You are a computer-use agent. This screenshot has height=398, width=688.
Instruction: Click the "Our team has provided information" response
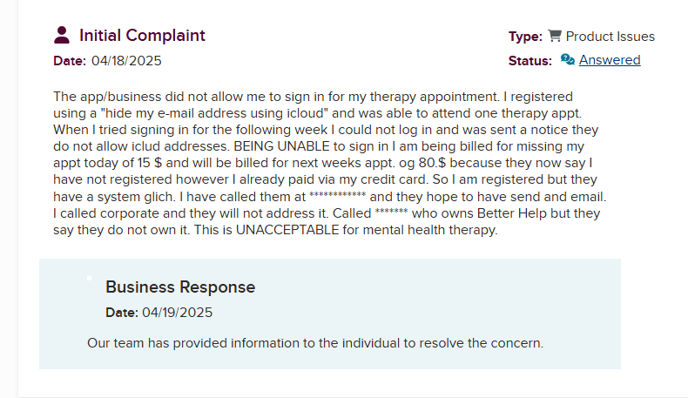[x=314, y=343]
